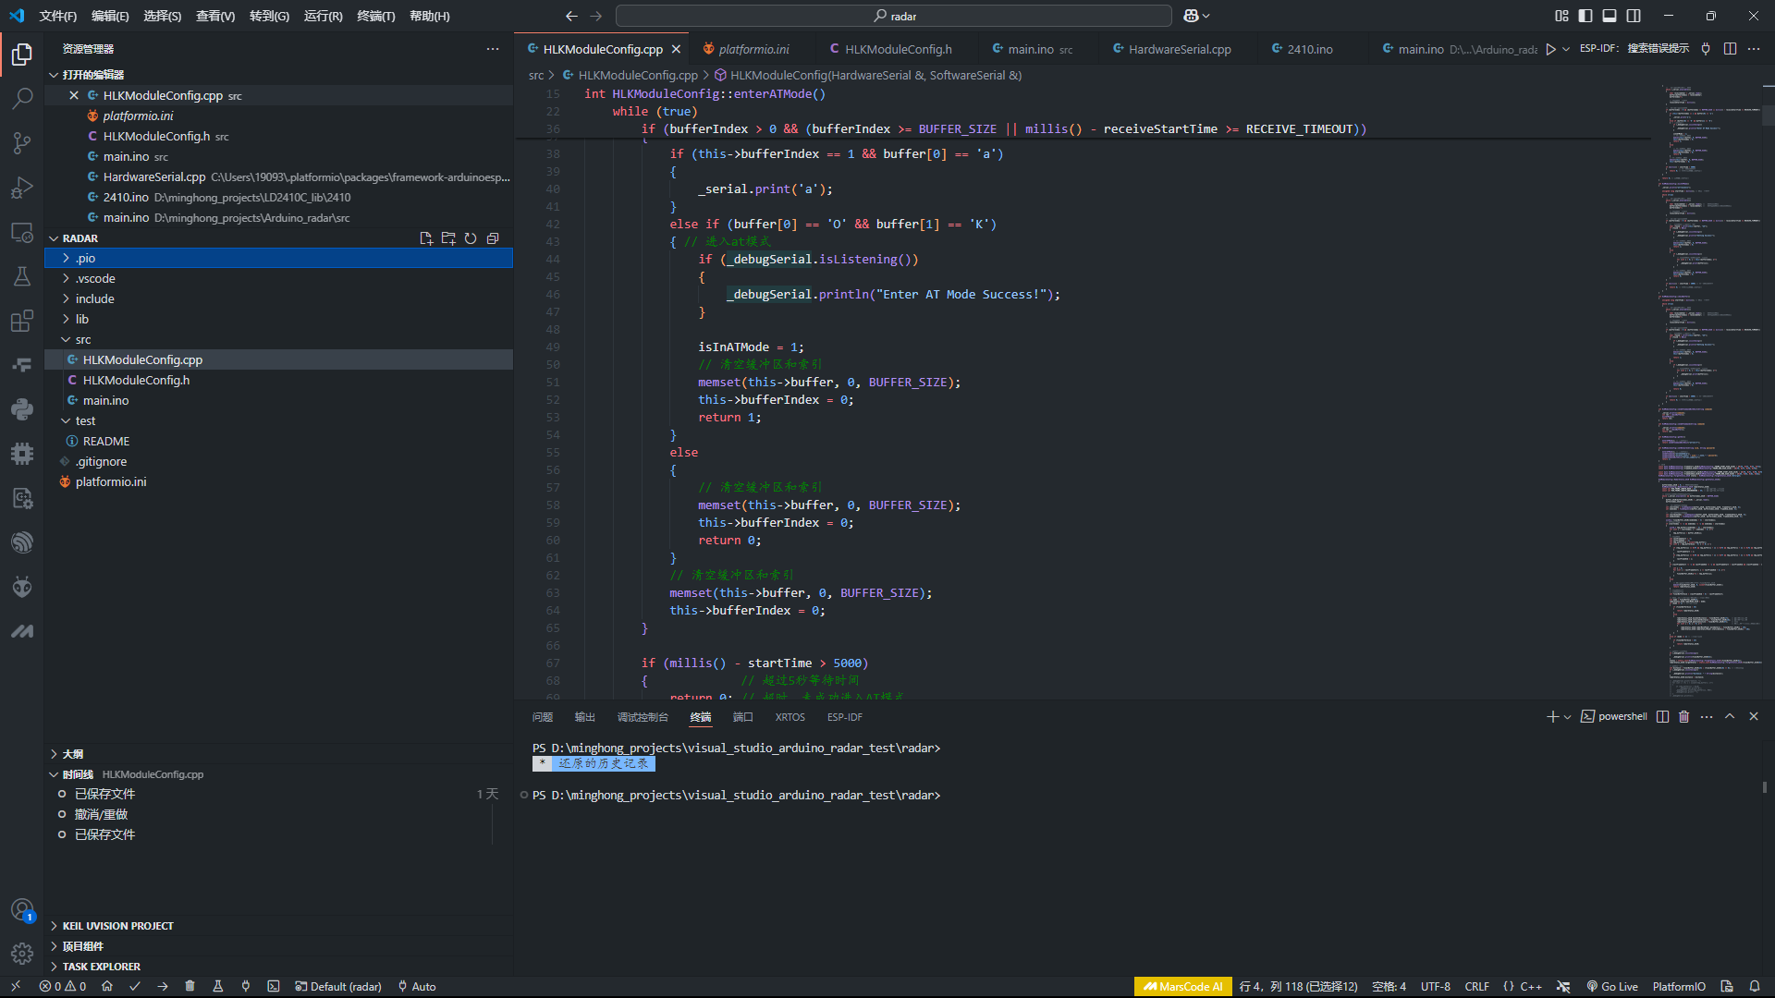
Task: Open the 终端(T) menu
Action: pyautogui.click(x=376, y=16)
